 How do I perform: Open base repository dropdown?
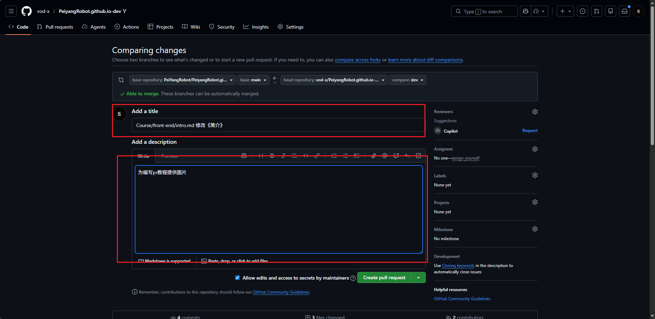(x=182, y=80)
